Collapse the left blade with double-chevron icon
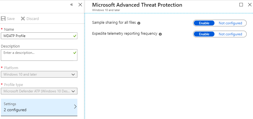The width and height of the screenshot is (253, 119). [72, 5]
